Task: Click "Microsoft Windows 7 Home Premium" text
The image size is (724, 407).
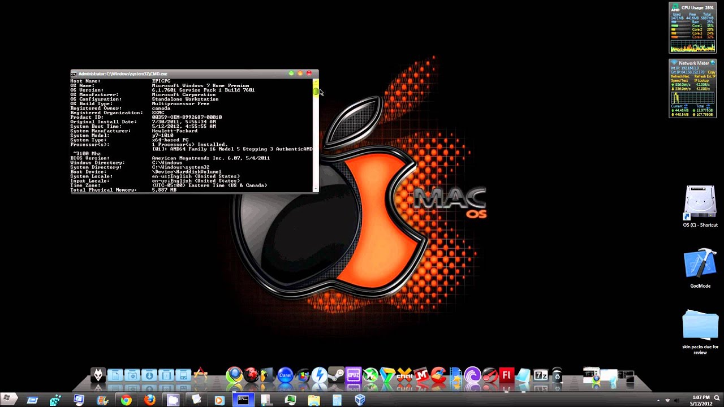Action: [x=200, y=85]
